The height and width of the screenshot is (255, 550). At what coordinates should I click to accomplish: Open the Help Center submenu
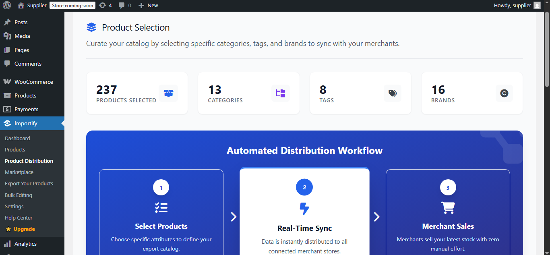click(19, 218)
